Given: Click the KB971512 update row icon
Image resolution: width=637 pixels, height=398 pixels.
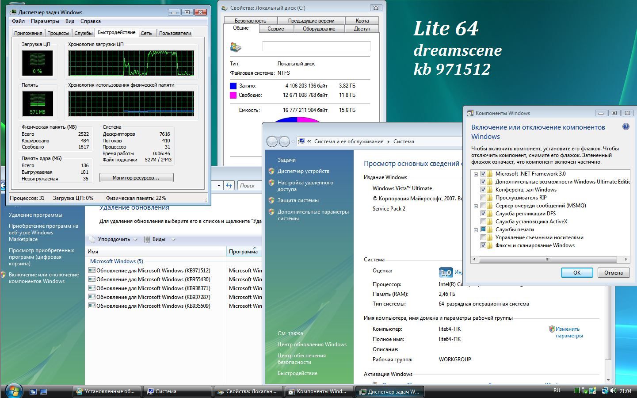Looking at the screenshot, I should click(x=92, y=270).
